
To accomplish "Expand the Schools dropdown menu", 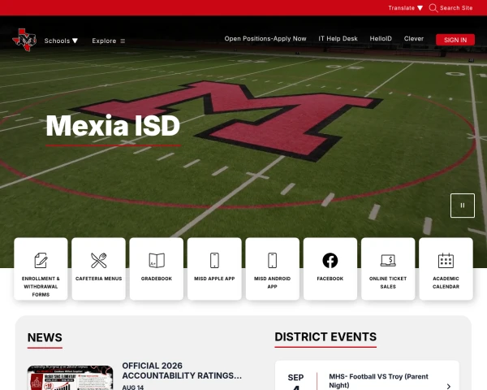I will pos(61,41).
